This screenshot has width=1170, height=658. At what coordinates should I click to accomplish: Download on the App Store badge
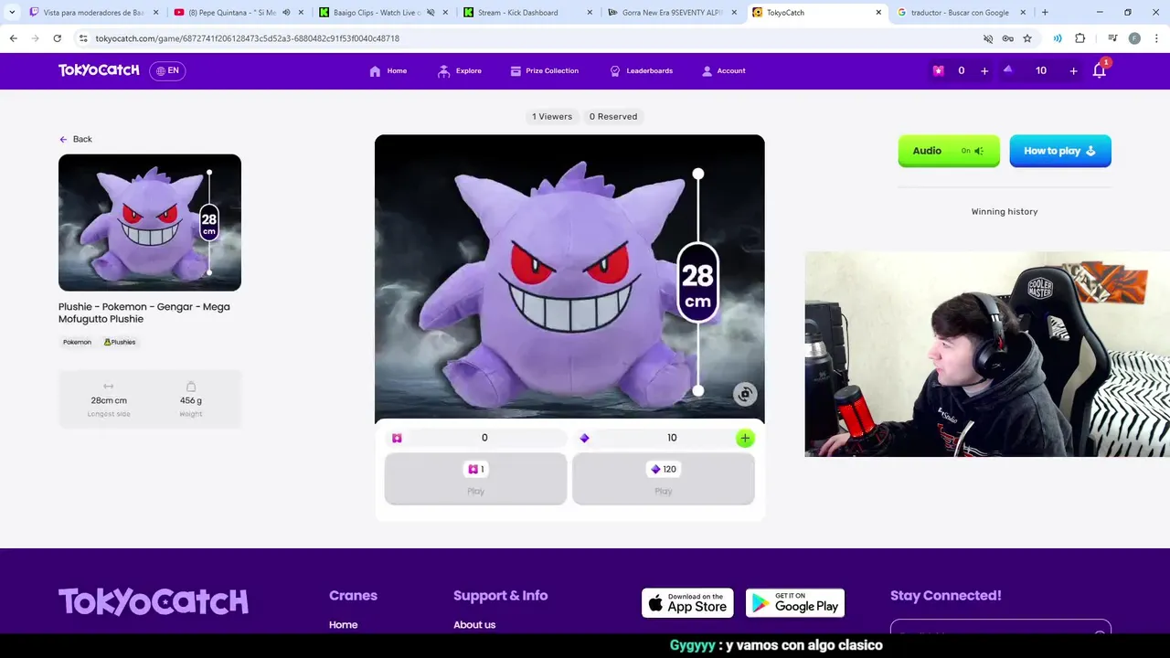point(687,602)
